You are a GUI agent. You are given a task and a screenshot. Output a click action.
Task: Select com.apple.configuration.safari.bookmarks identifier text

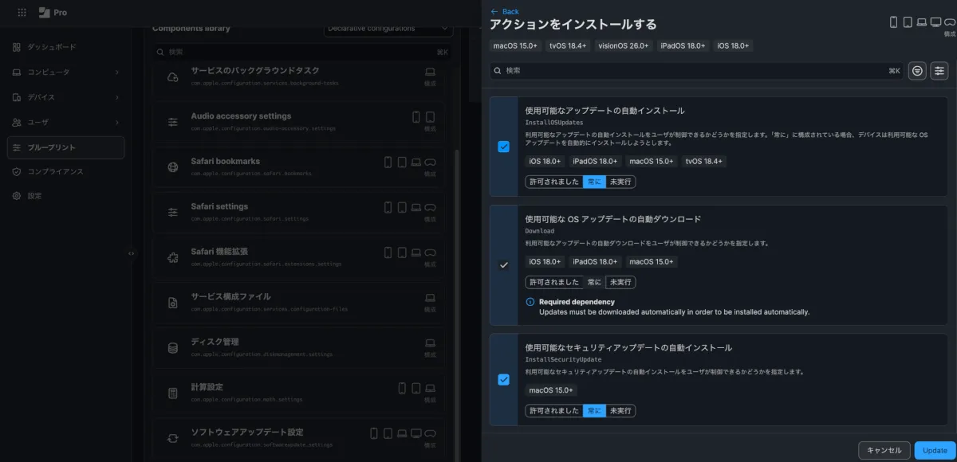pos(251,174)
